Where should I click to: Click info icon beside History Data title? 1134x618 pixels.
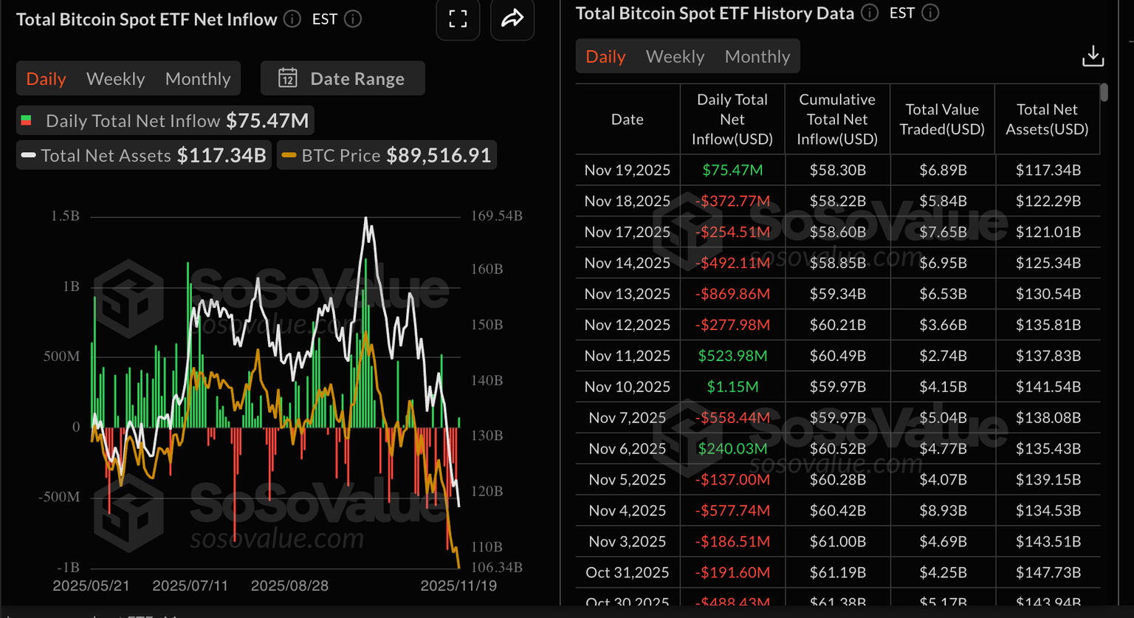(870, 13)
